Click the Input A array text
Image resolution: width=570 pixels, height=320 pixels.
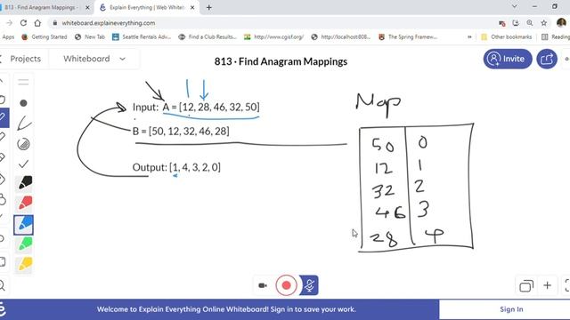[x=196, y=107]
